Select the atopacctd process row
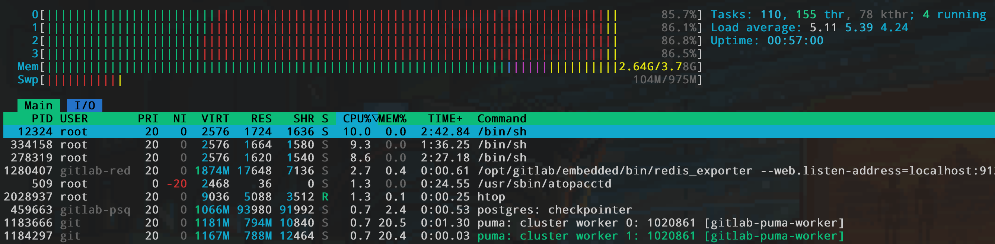The image size is (995, 244). point(544,184)
